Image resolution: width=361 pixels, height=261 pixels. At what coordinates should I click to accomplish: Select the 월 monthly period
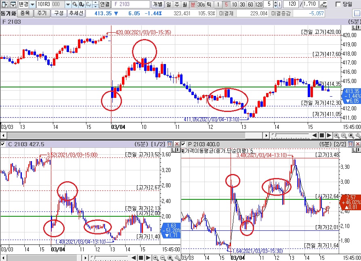(185, 4)
